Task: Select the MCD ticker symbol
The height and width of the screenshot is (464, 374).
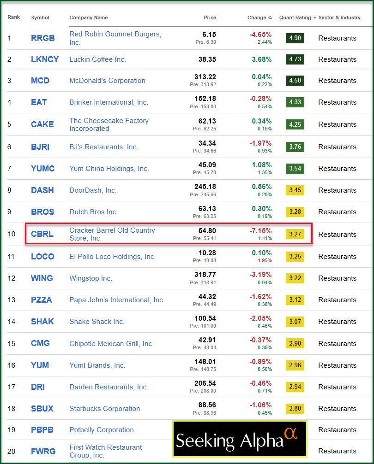Action: 40,81
